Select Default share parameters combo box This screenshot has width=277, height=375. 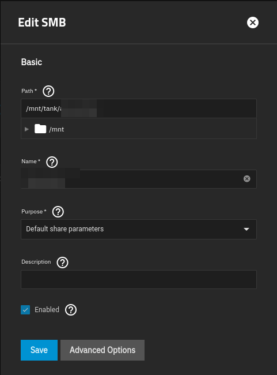[139, 229]
